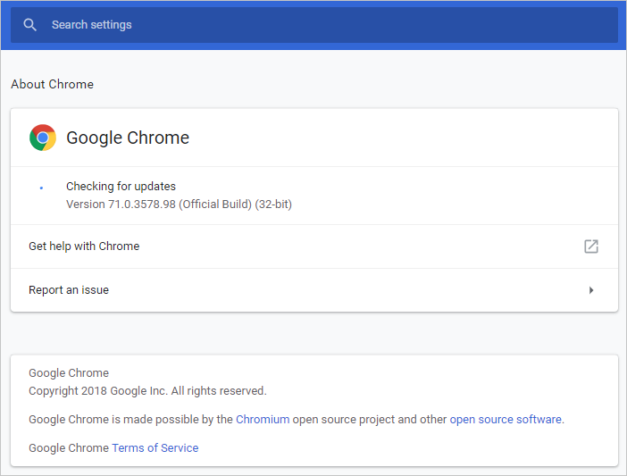Open the external link icon for Chrome help
The height and width of the screenshot is (476, 627).
coord(590,246)
